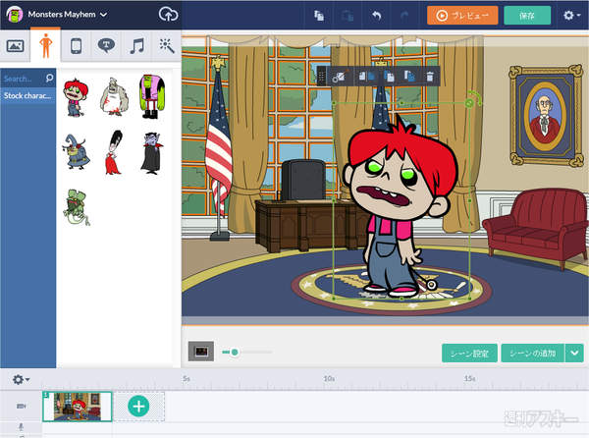Click the video camera track icon
The image size is (589, 438).
(21, 406)
